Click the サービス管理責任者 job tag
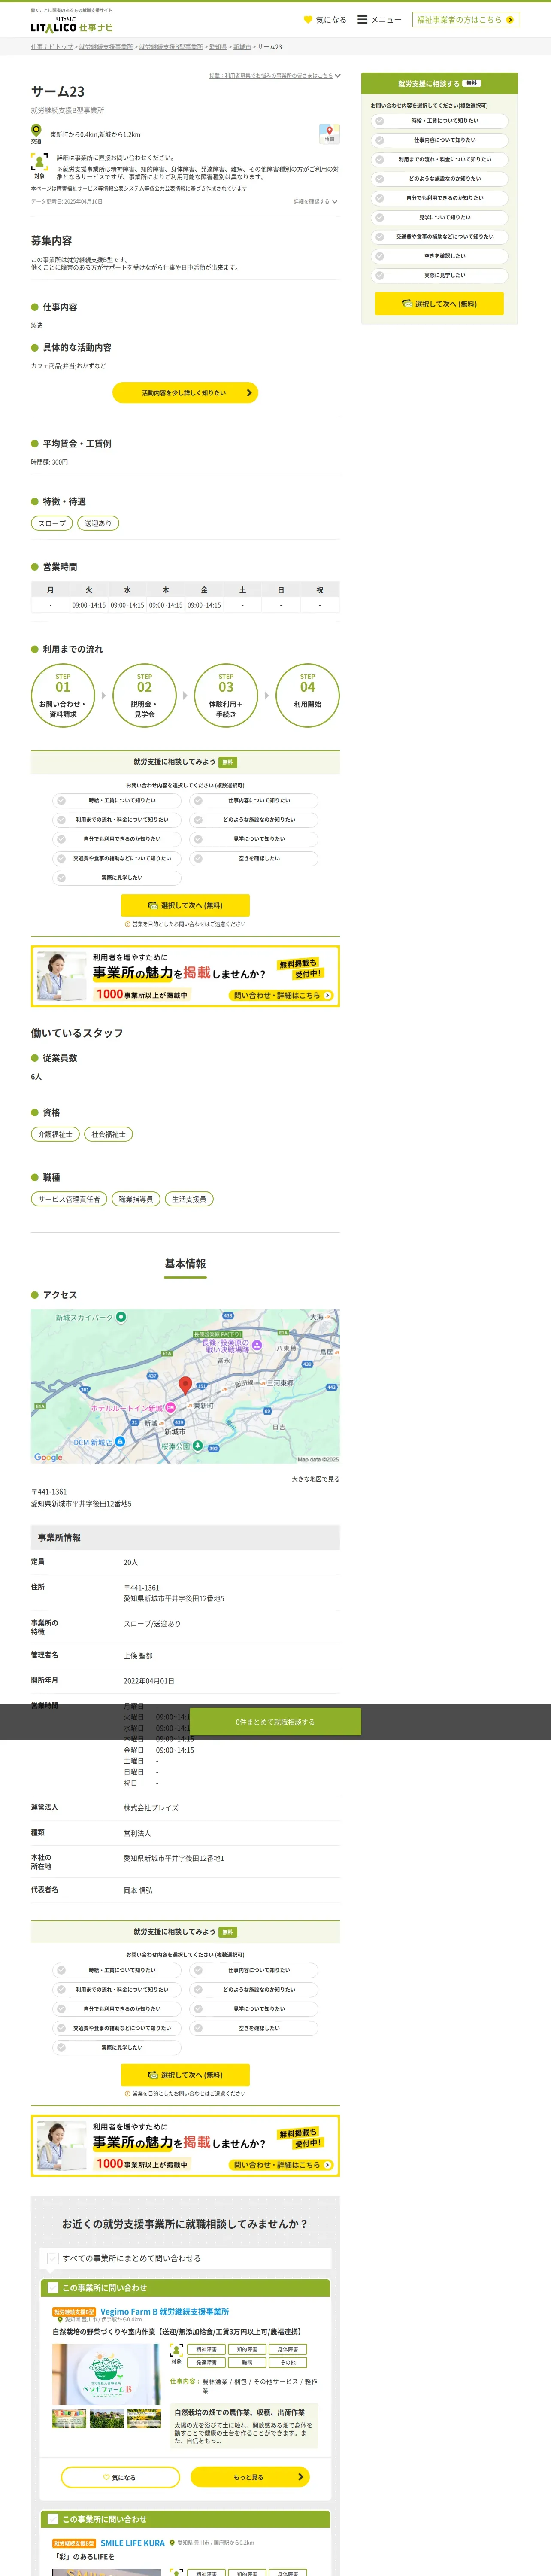This screenshot has height=2576, width=551. [69, 1199]
